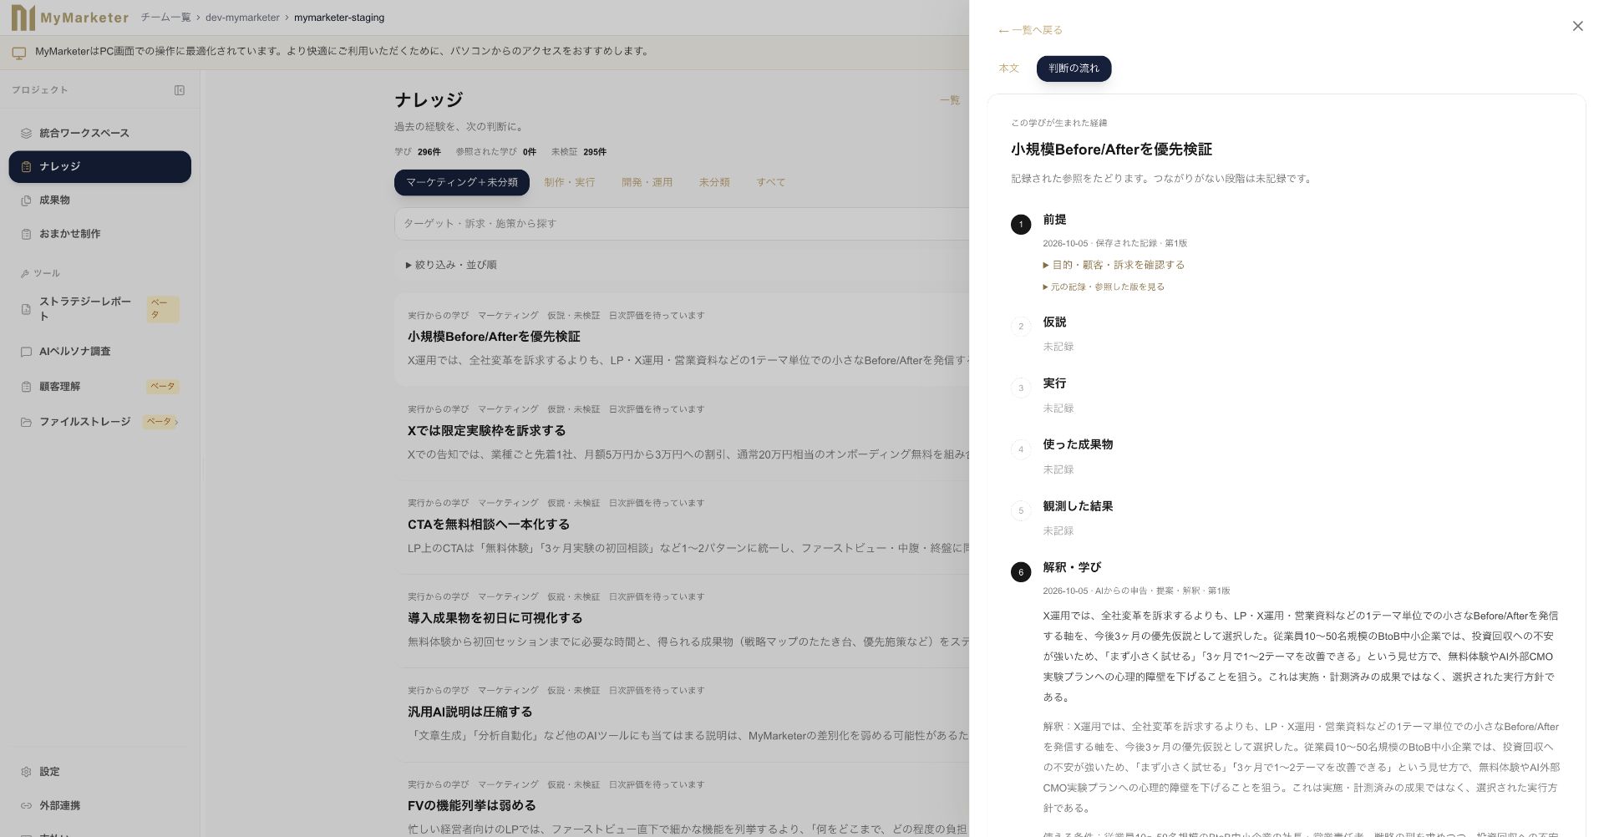Select the 開発・運用 filter tab
Screen dimensions: 1604x837
click(647, 182)
